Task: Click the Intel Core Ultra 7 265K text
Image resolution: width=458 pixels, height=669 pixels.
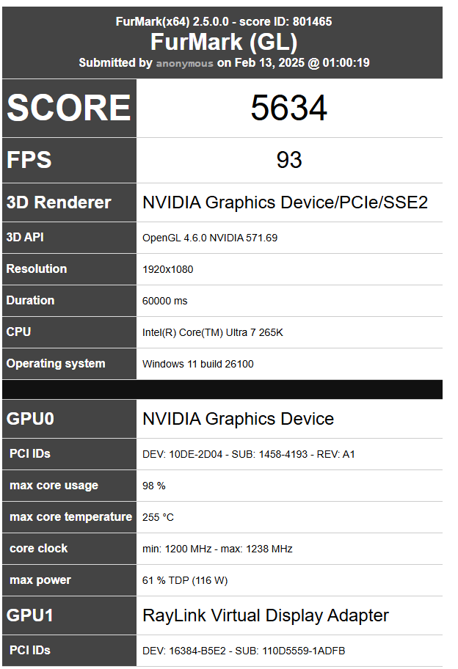Action: point(212,332)
